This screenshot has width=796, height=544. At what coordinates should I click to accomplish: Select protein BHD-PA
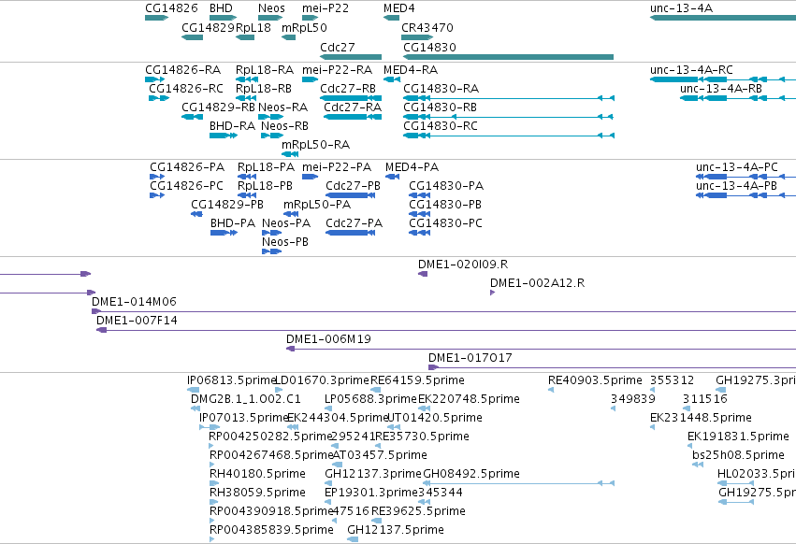click(x=224, y=233)
